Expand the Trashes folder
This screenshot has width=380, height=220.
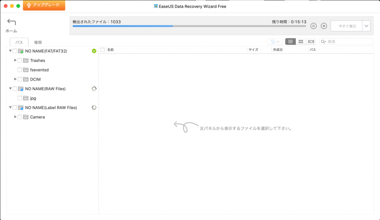[15, 60]
